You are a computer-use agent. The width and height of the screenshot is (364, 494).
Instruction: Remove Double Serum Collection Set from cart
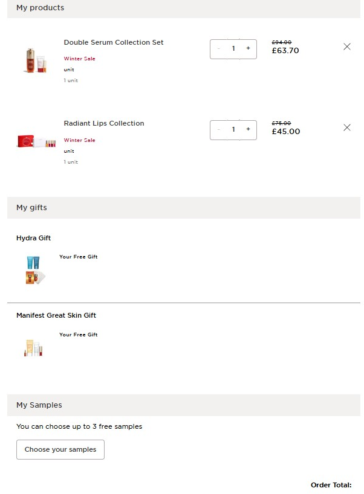(x=347, y=47)
